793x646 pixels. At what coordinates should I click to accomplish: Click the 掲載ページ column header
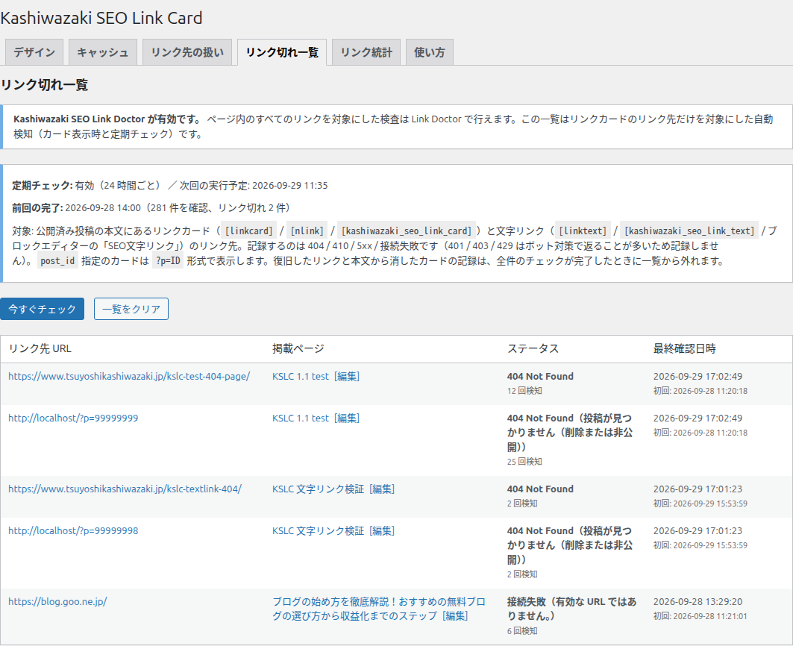point(298,348)
